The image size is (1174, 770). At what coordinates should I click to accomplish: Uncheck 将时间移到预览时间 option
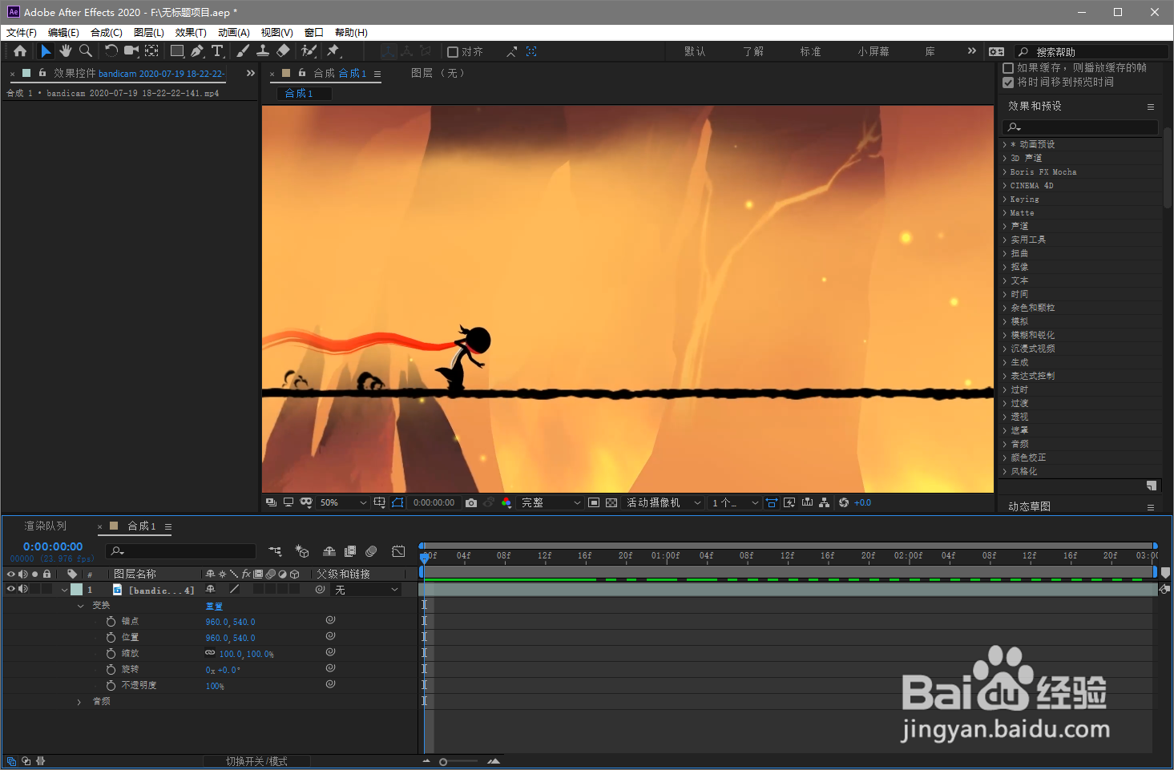(x=1009, y=83)
